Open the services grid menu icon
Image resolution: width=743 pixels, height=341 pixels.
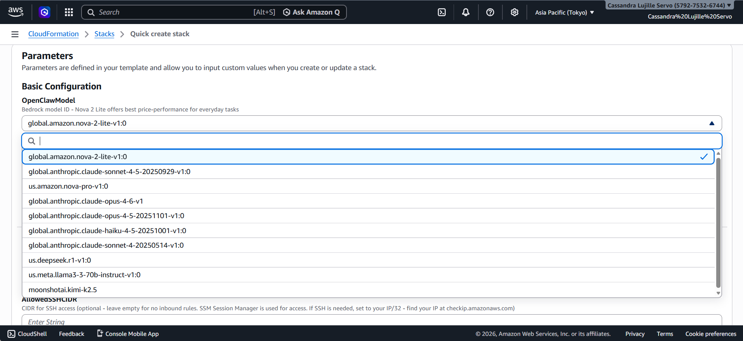[69, 12]
